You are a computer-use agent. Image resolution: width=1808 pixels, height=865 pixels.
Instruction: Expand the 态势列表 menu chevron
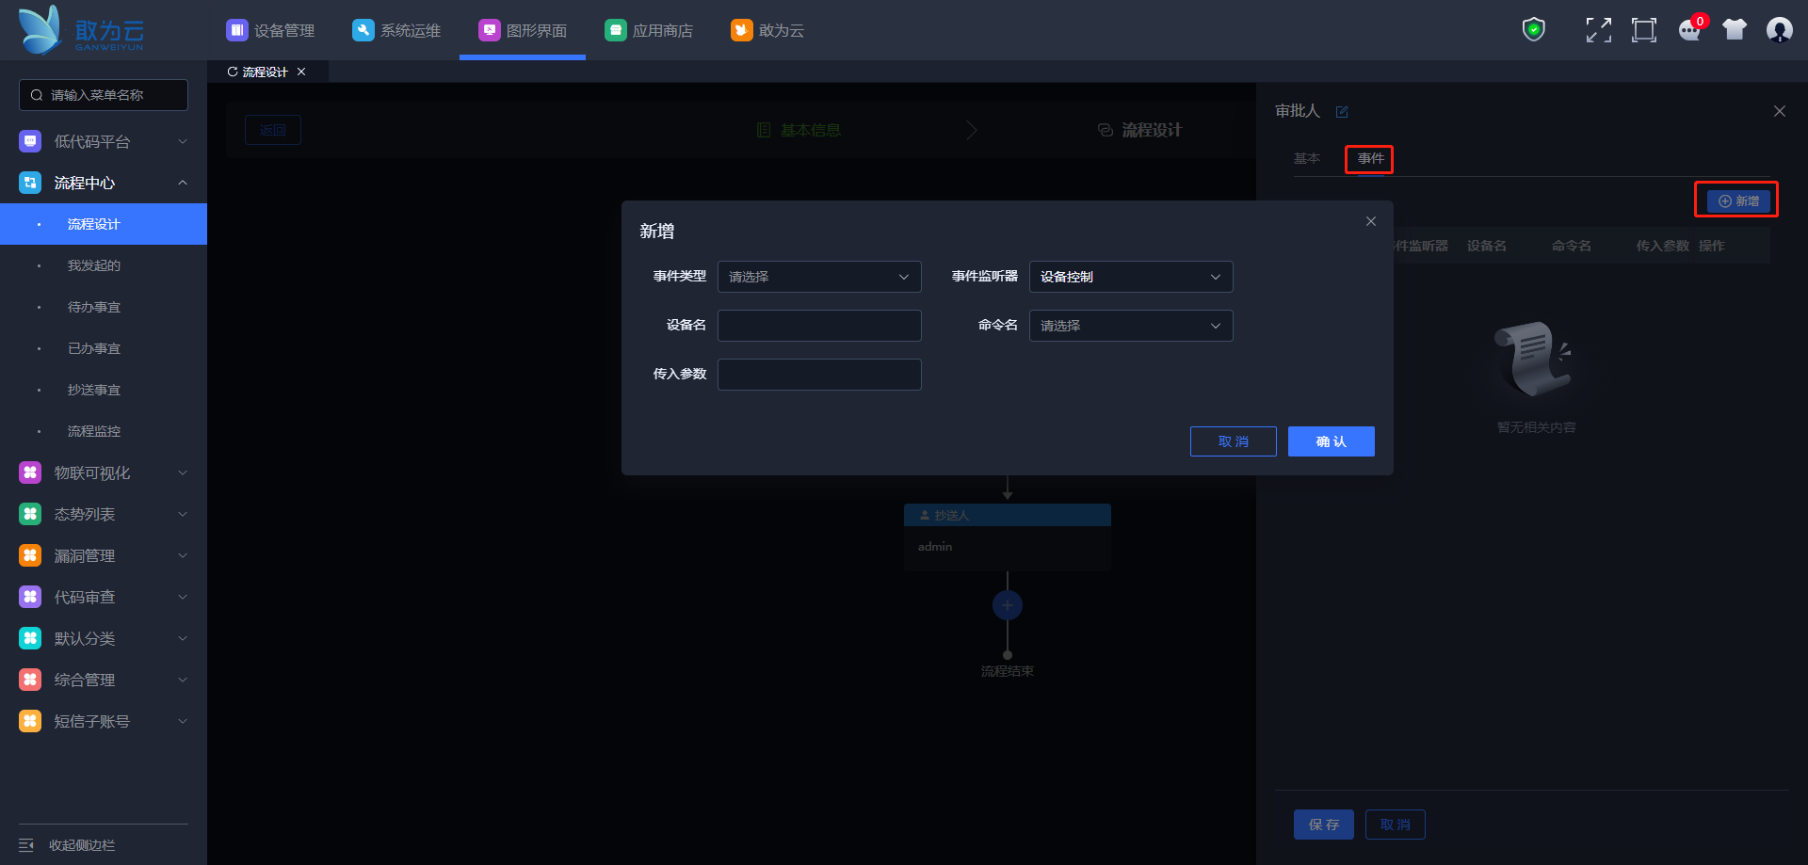183,514
